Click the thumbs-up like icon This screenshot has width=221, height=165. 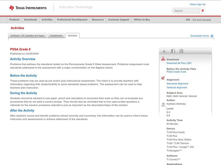pos(165,51)
